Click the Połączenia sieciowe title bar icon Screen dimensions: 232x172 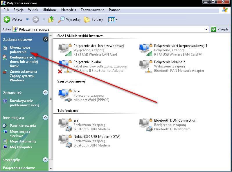(x=3, y=3)
